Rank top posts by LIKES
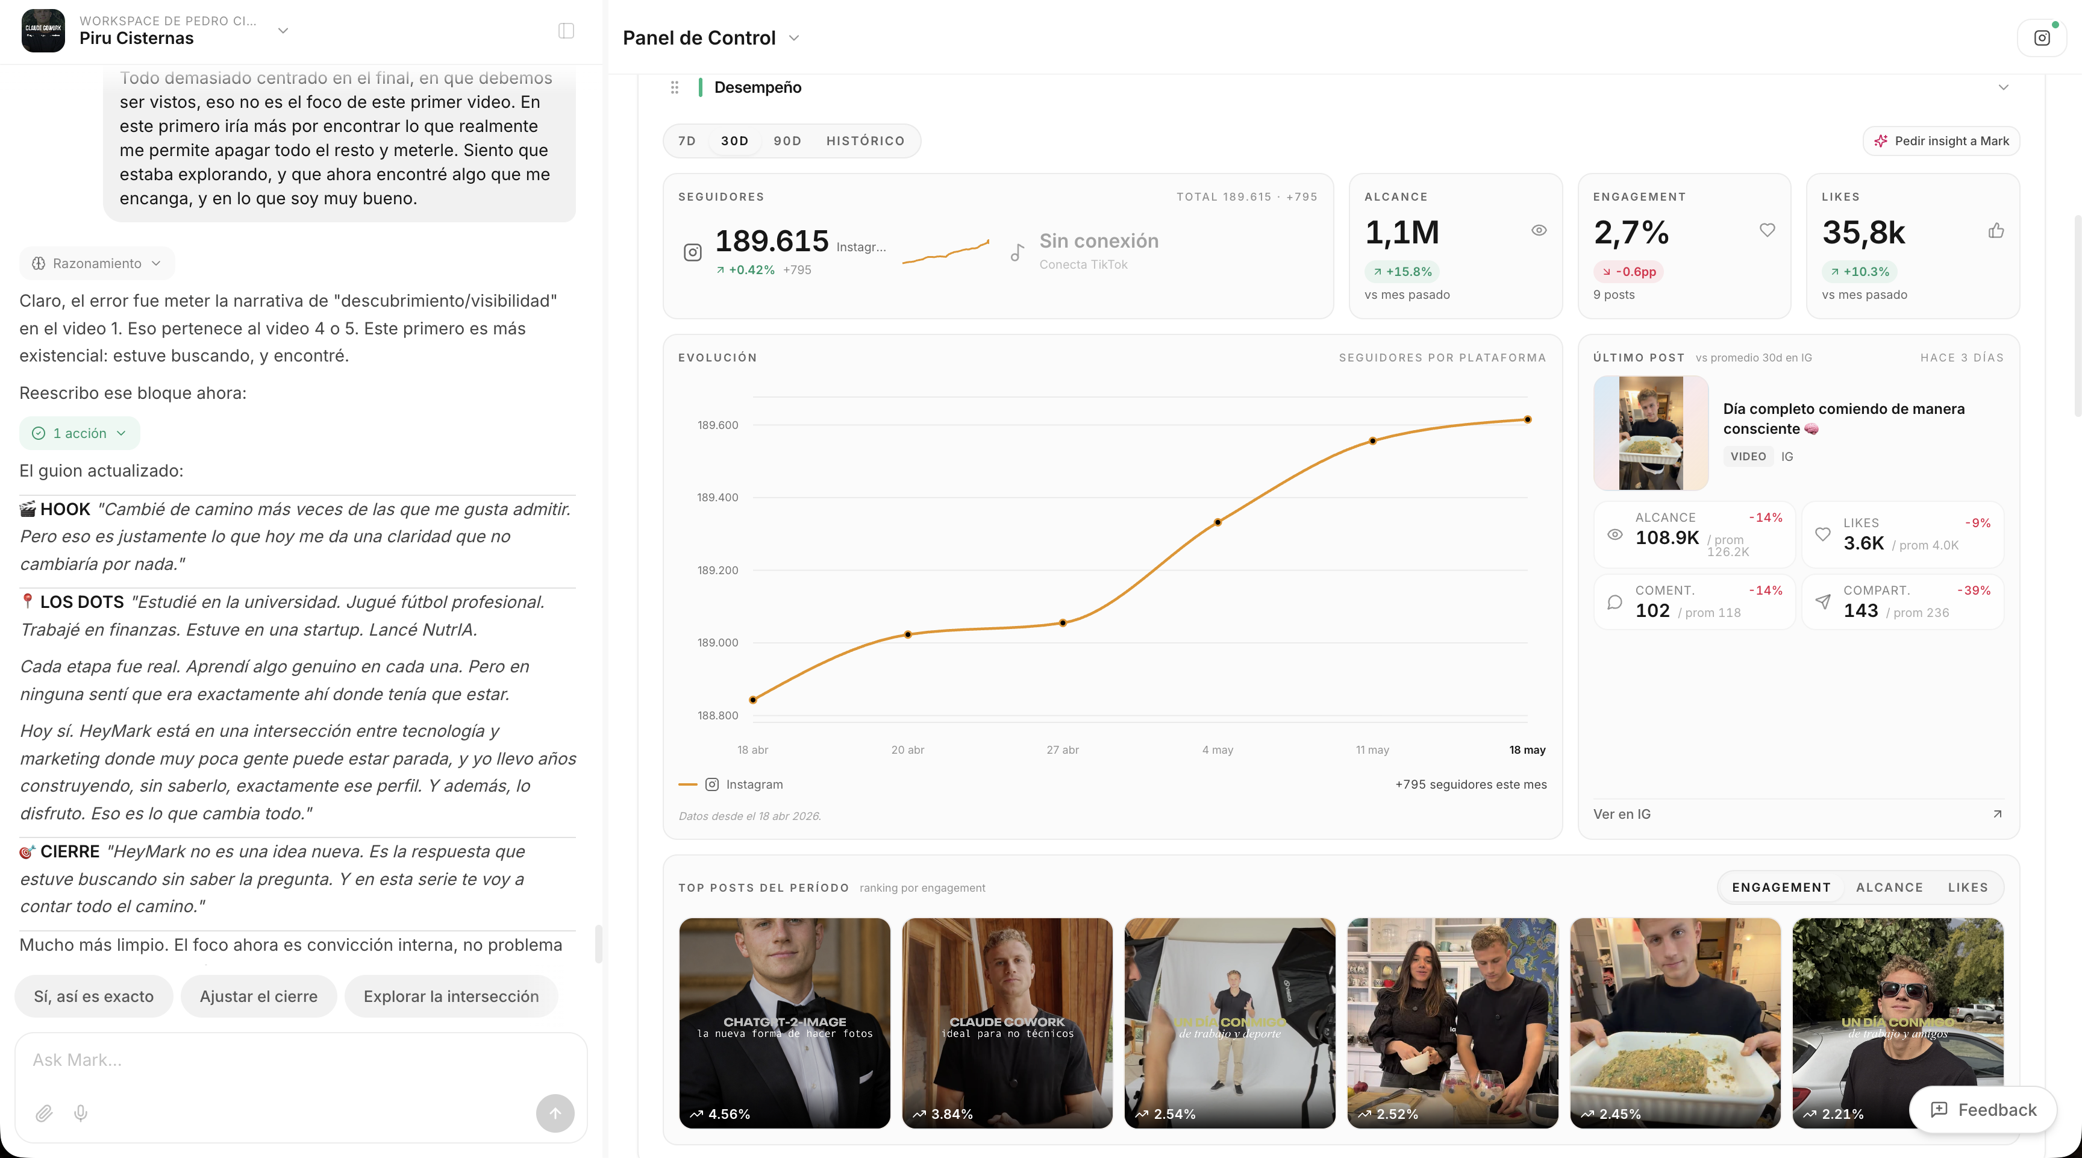This screenshot has width=2082, height=1158. (1967, 887)
